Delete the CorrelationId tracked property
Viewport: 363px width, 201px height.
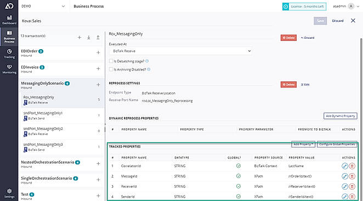(x=352, y=166)
